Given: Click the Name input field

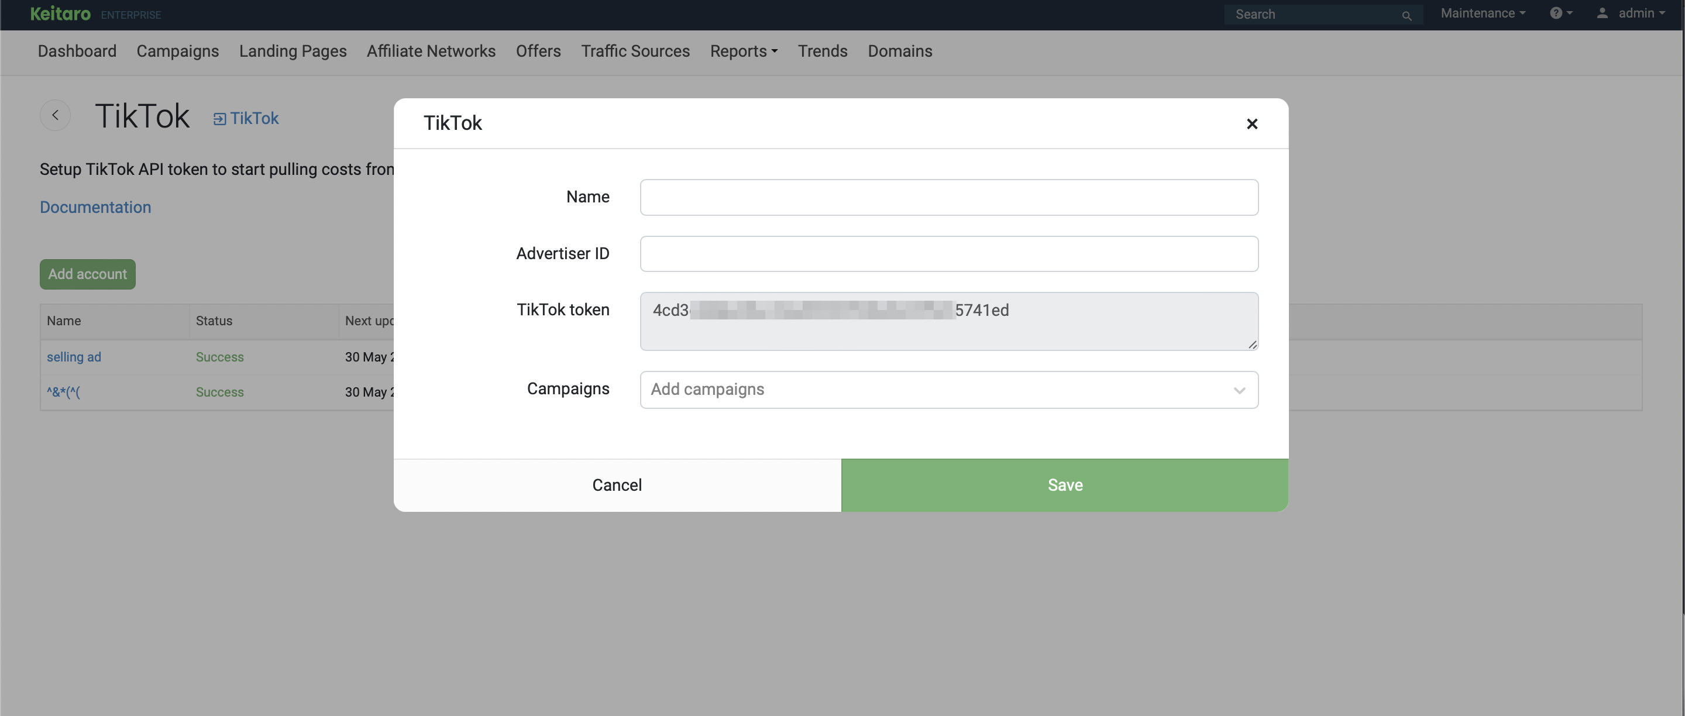Looking at the screenshot, I should pos(948,198).
